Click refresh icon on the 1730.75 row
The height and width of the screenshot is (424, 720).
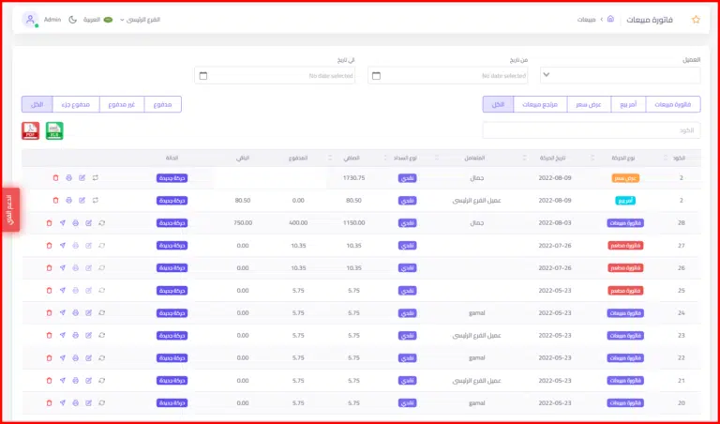(x=95, y=177)
